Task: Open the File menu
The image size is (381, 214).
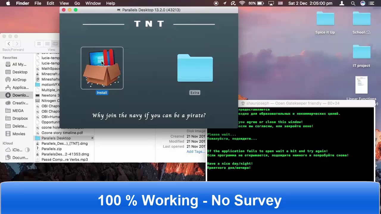Action: click(x=38, y=3)
